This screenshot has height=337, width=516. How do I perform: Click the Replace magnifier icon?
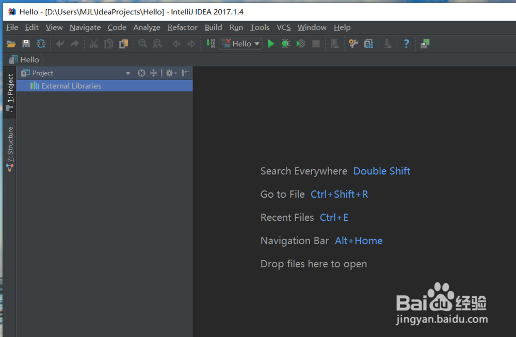tap(157, 44)
